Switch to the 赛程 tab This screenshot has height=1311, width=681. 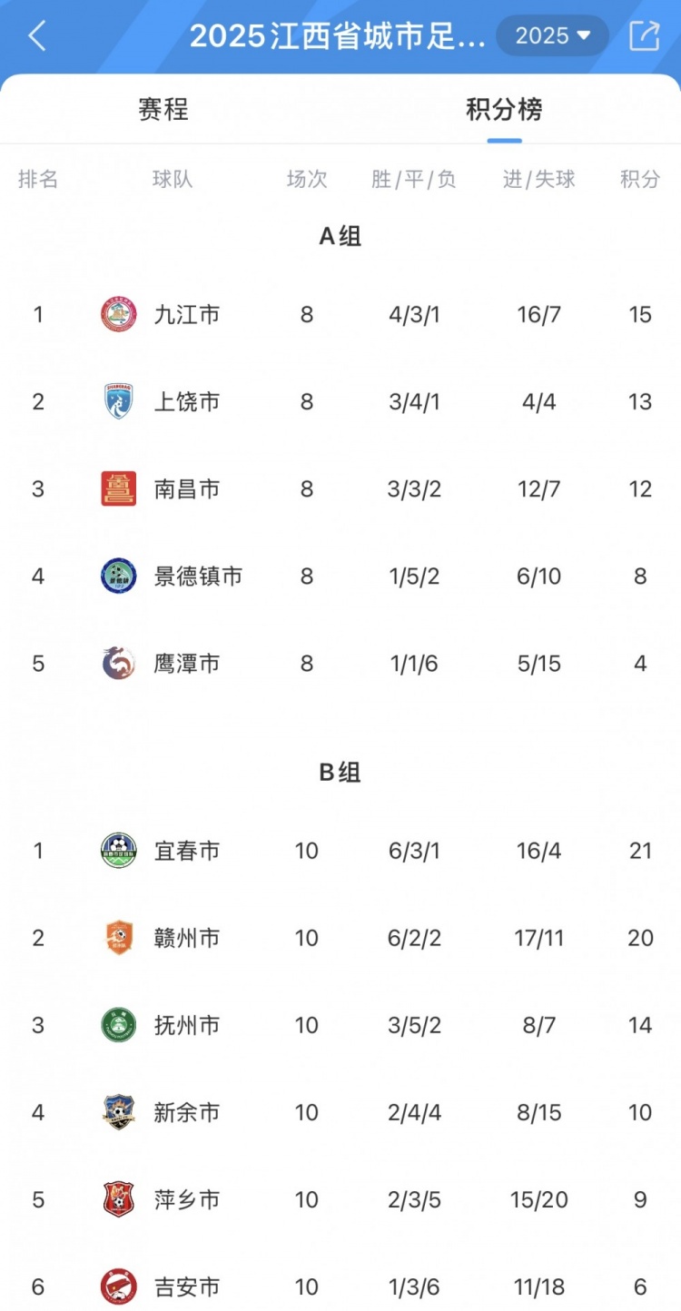click(163, 110)
